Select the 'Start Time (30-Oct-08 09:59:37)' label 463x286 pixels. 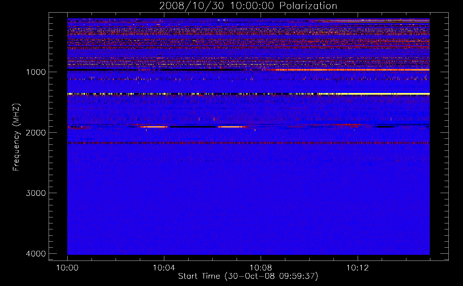point(248,276)
